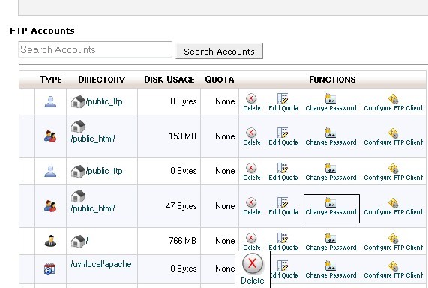
Task: Click the house icon in the 47 Bytes row
Action: pyautogui.click(x=78, y=196)
